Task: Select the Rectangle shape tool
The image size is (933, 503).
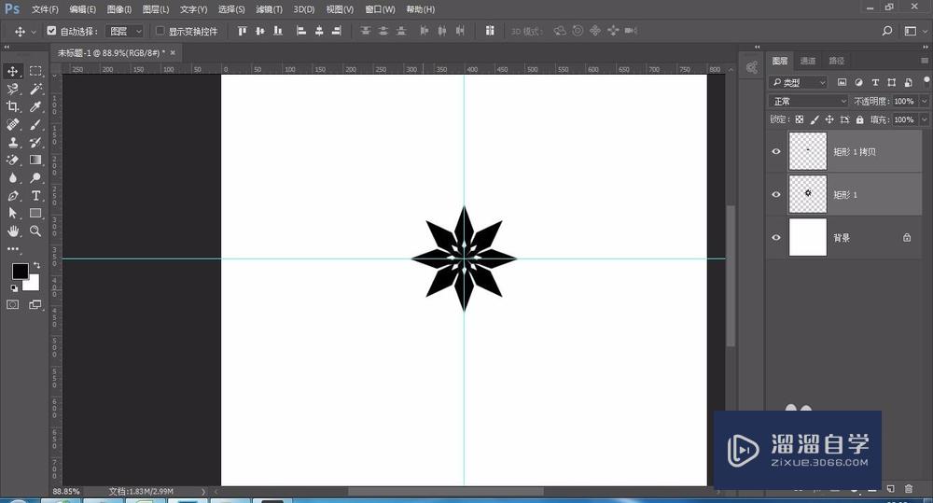Action: [35, 213]
